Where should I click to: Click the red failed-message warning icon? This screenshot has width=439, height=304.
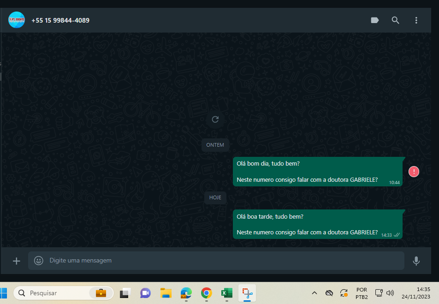click(414, 172)
